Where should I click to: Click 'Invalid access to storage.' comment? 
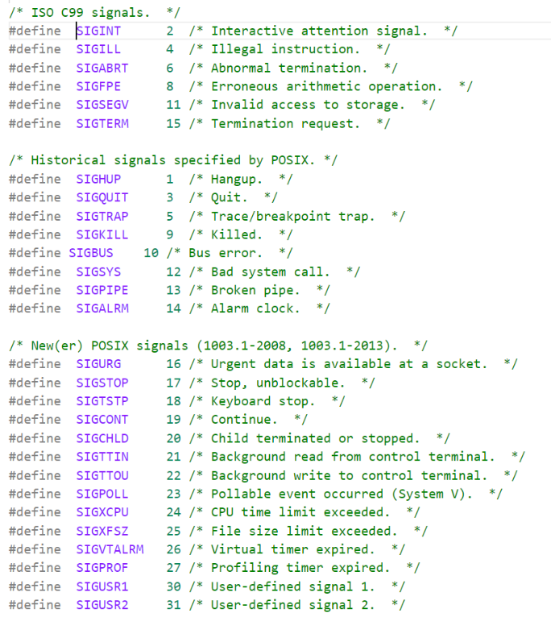(x=312, y=105)
